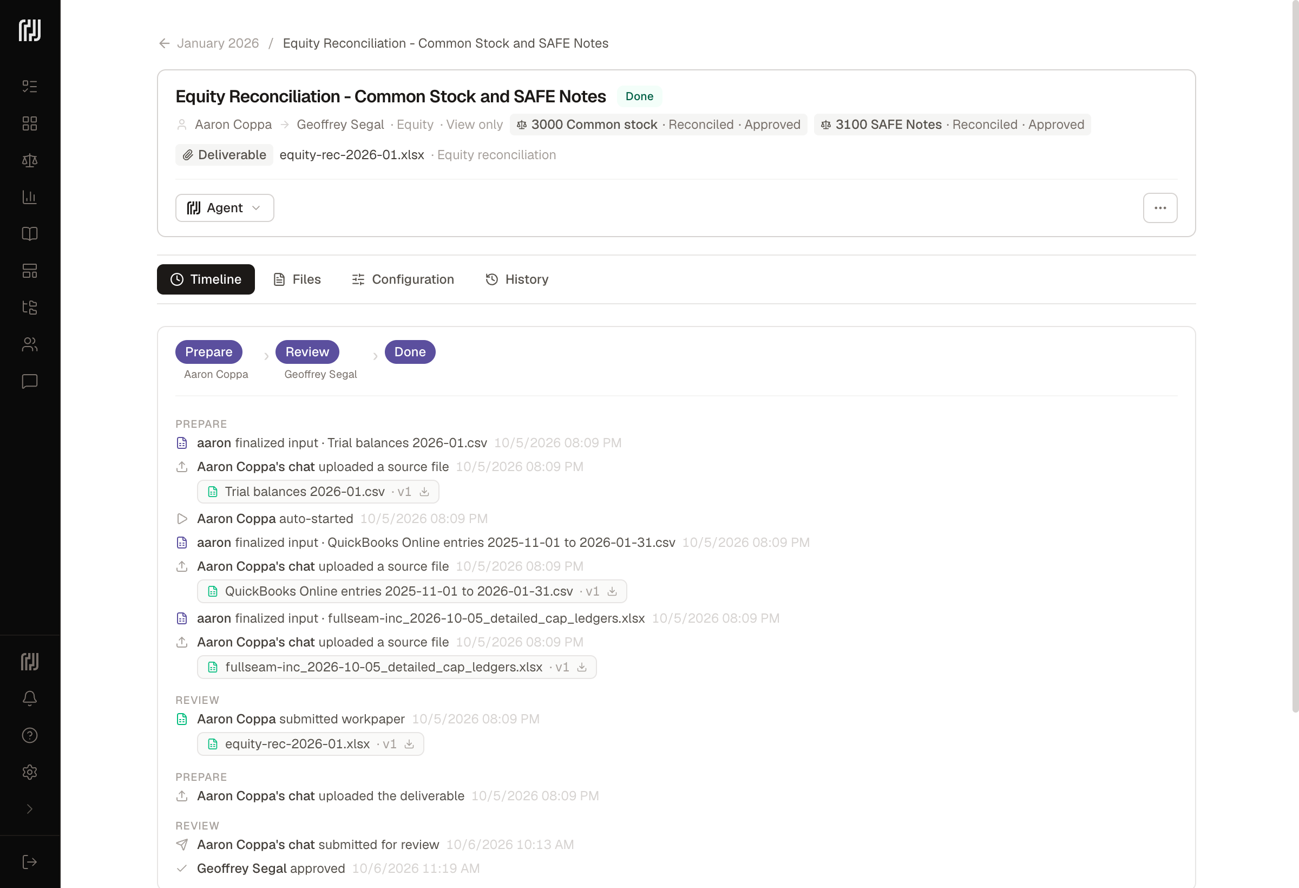The image size is (1299, 888).
Task: Switch to the Files tab
Action: coord(297,279)
